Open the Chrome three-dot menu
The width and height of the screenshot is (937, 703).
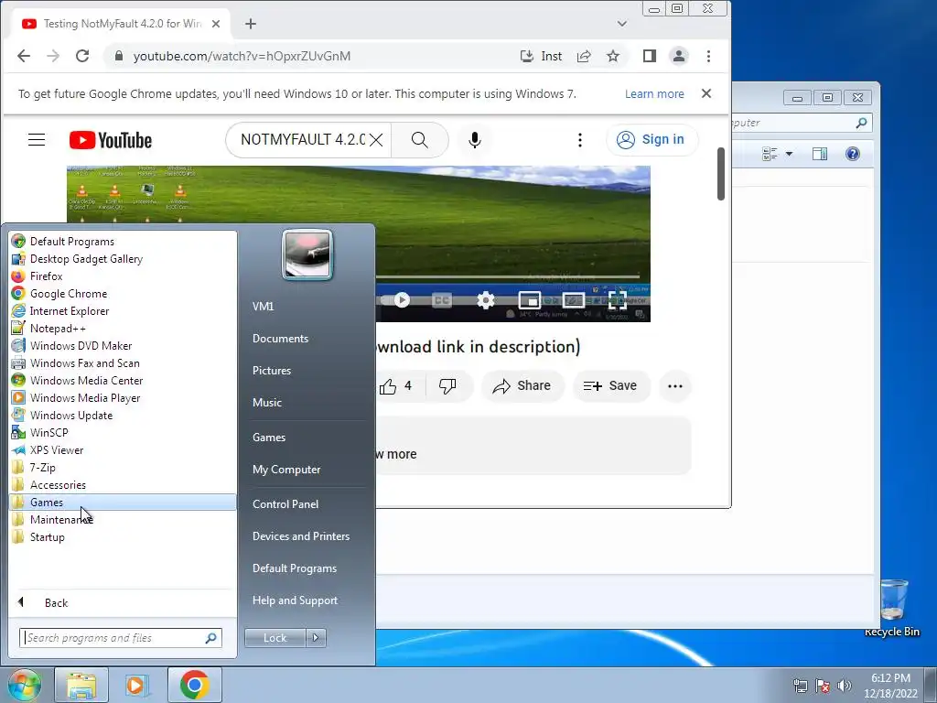pyautogui.click(x=709, y=56)
